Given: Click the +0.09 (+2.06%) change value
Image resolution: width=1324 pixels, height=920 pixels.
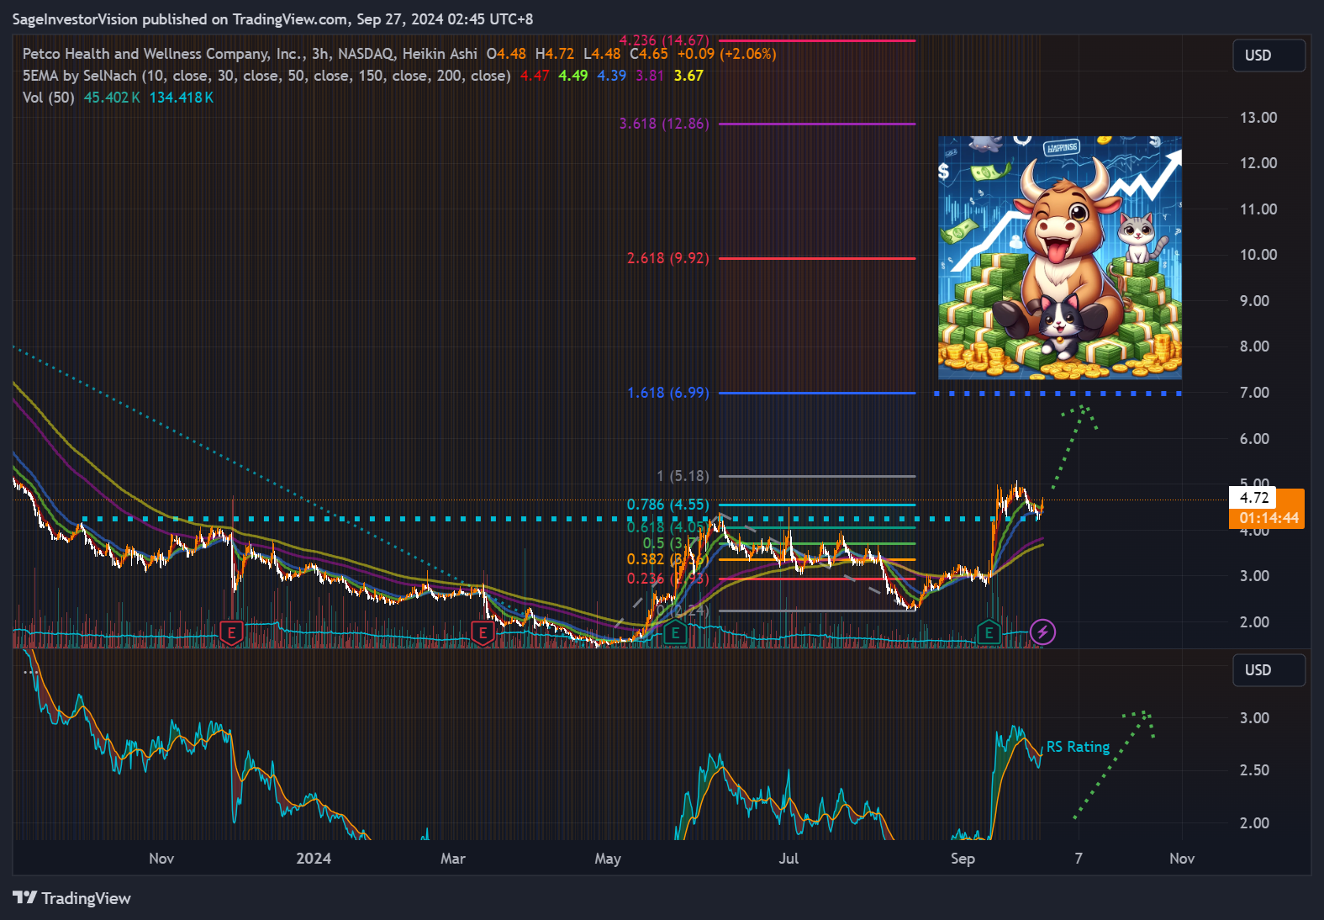Looking at the screenshot, I should point(727,54).
